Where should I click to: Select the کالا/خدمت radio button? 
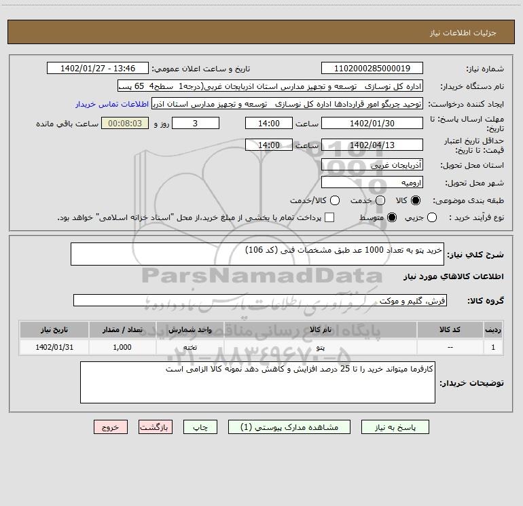pyautogui.click(x=335, y=200)
